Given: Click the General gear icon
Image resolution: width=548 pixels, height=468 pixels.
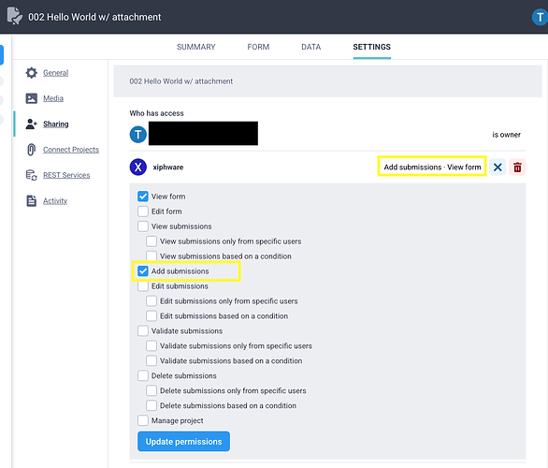Looking at the screenshot, I should [32, 73].
